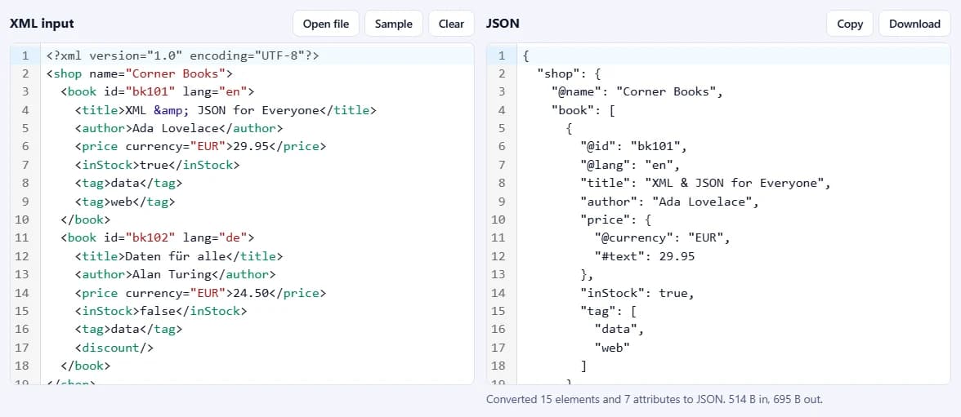Screen dimensions: 961x417
Task: Click the shop name="Corner Books" line
Action: [140, 74]
